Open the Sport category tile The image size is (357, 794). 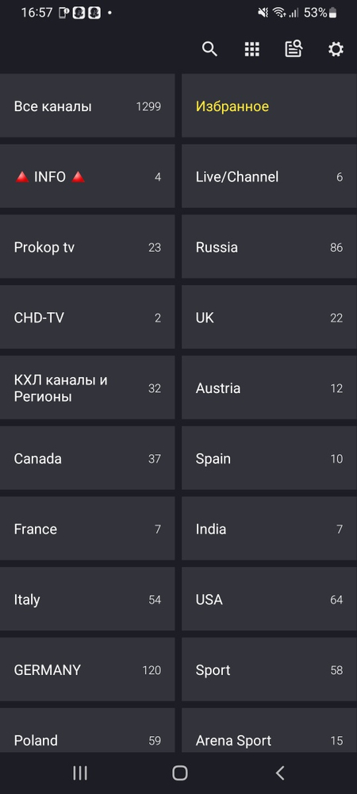[x=269, y=669]
